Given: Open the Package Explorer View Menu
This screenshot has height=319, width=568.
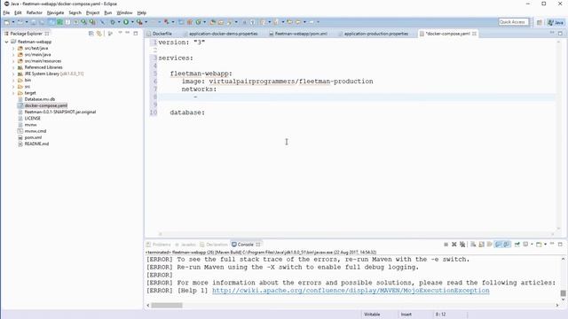Looking at the screenshot, I should click(120, 33).
